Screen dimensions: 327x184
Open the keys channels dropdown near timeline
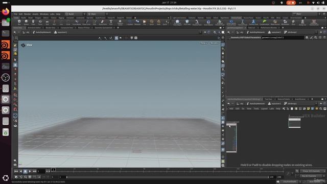coord(312,171)
